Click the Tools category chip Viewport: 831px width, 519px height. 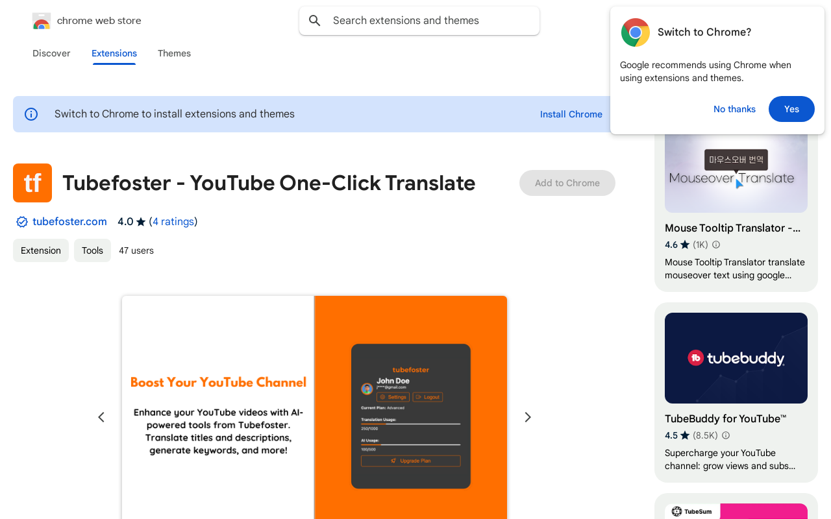point(92,250)
